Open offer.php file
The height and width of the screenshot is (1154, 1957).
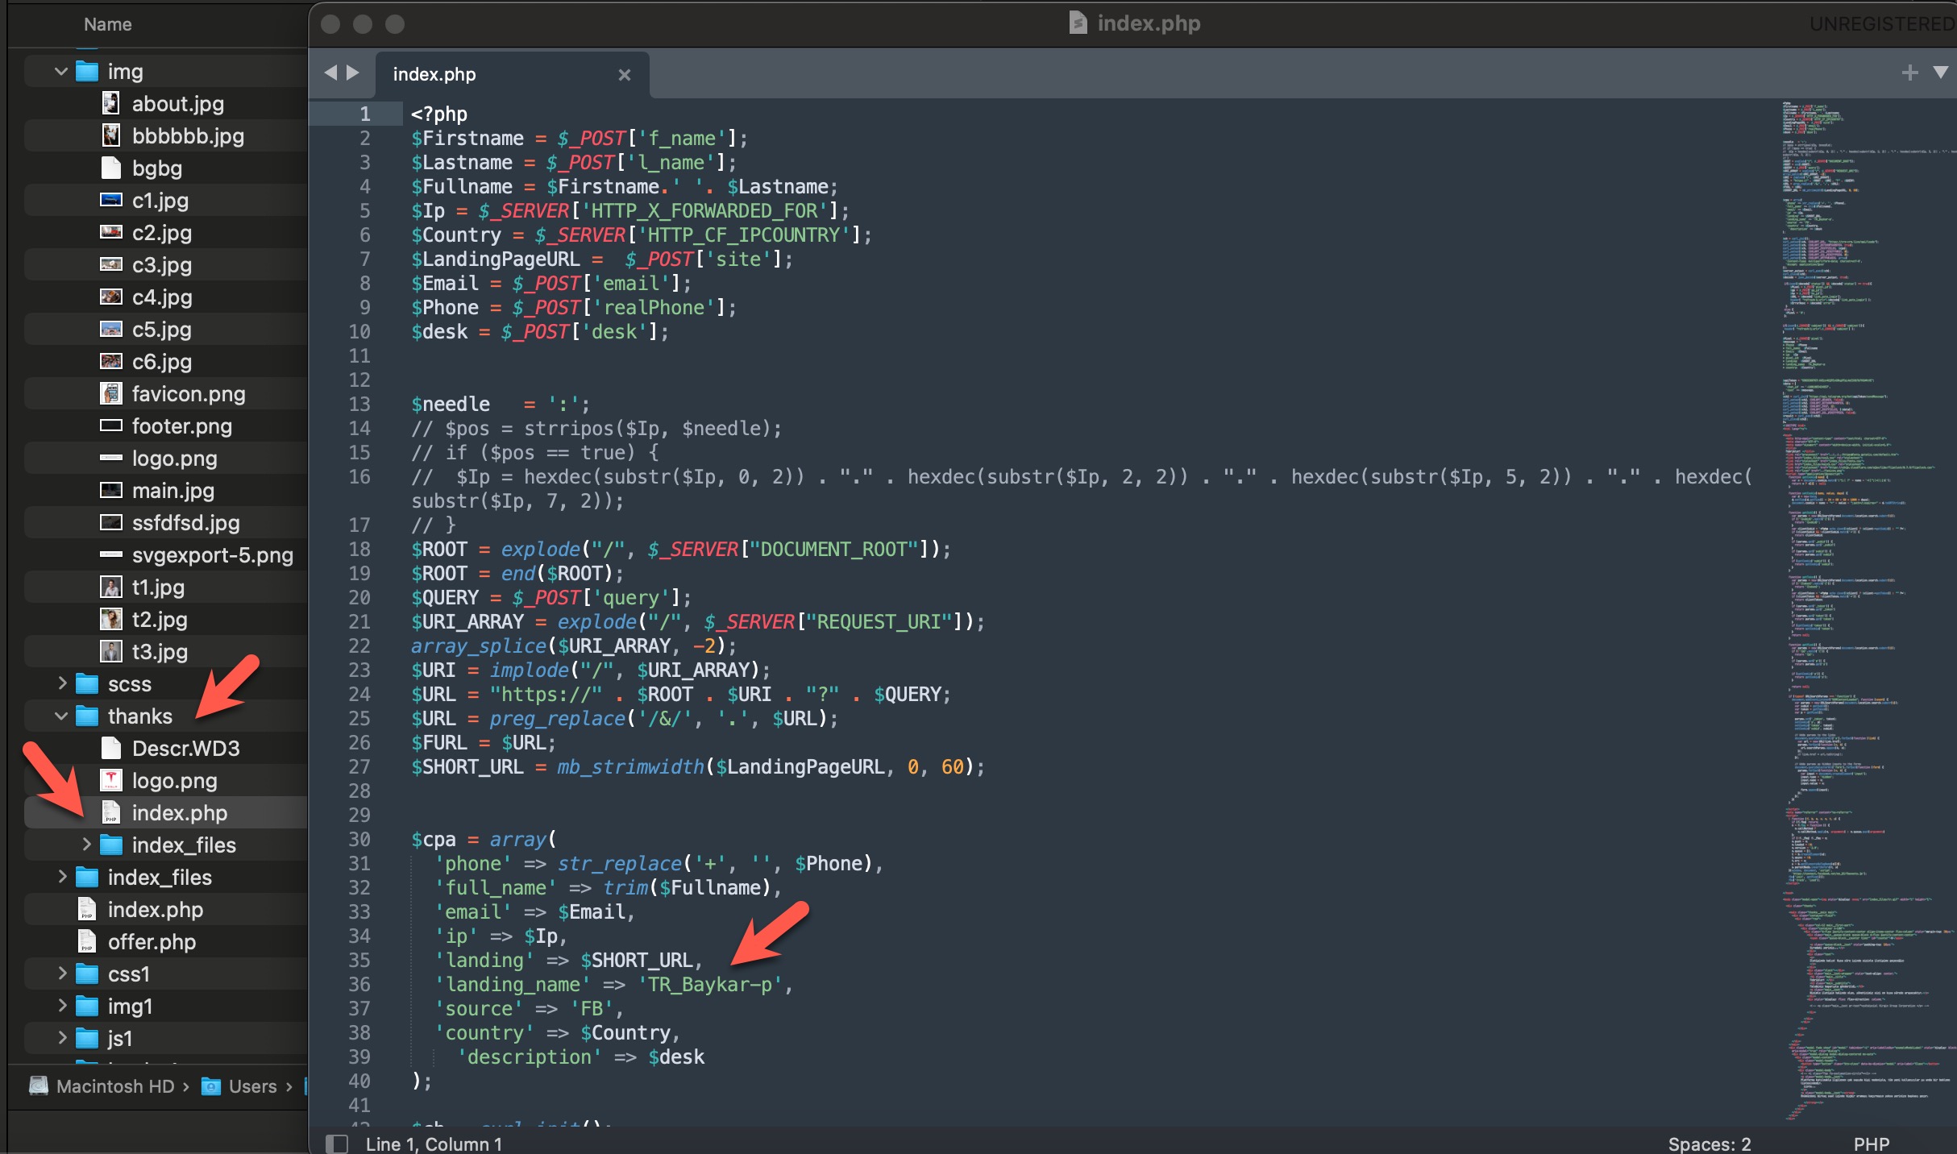152,941
